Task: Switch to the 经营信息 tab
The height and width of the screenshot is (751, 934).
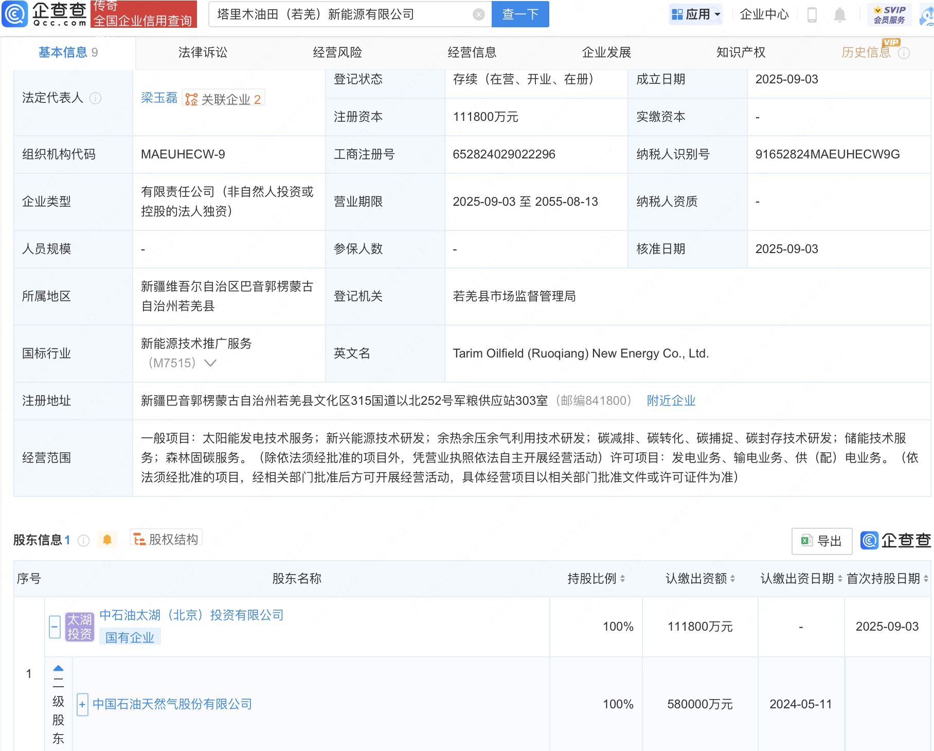Action: coord(472,52)
